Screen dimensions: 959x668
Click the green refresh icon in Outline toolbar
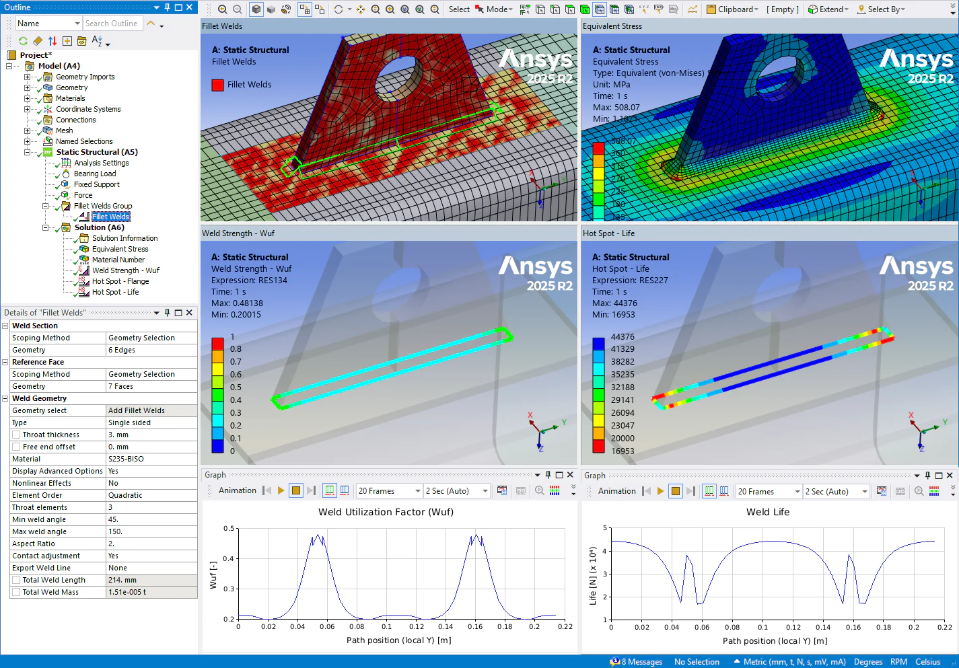tap(23, 41)
